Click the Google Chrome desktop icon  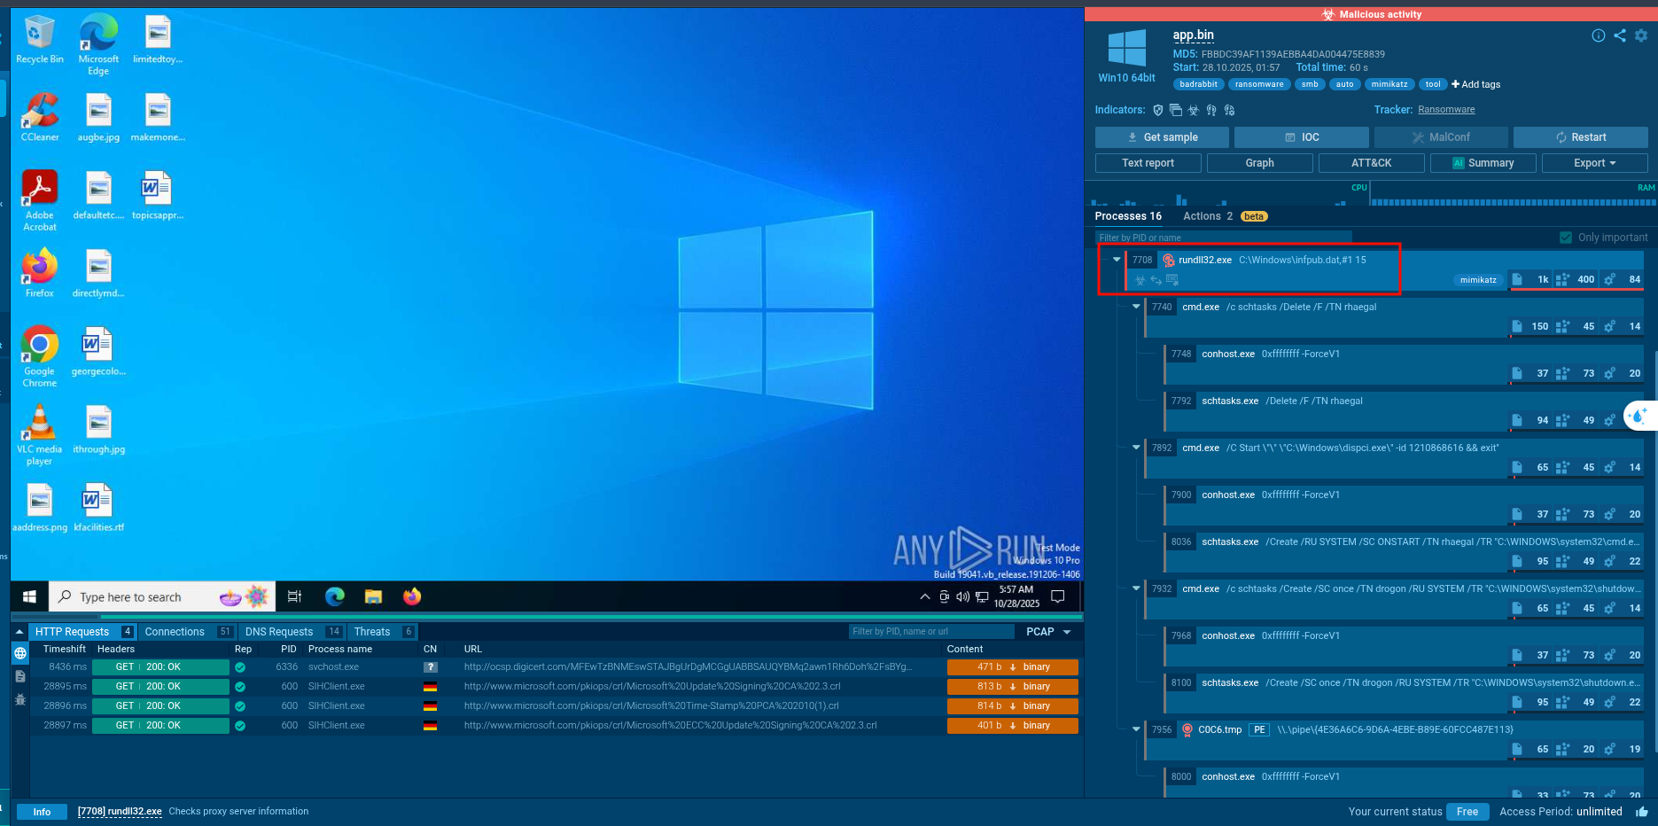click(40, 357)
